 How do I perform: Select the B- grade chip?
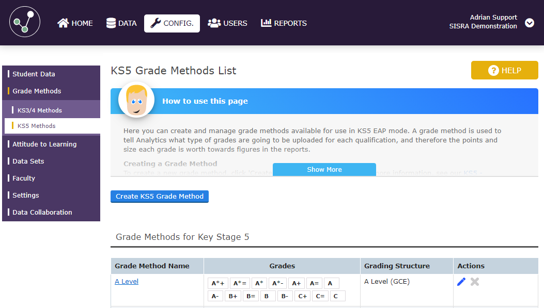click(x=285, y=296)
